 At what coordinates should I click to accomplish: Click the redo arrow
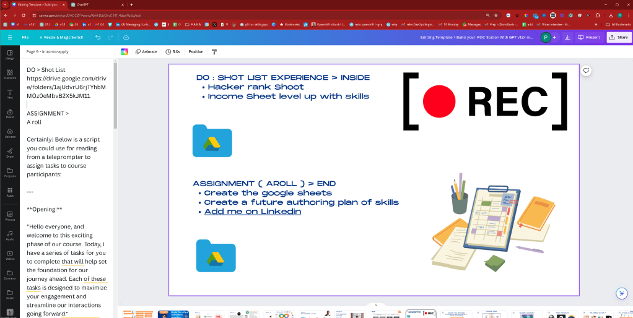pyautogui.click(x=110, y=37)
